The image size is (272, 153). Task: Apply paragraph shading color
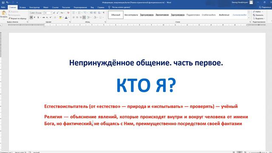(x=95, y=17)
